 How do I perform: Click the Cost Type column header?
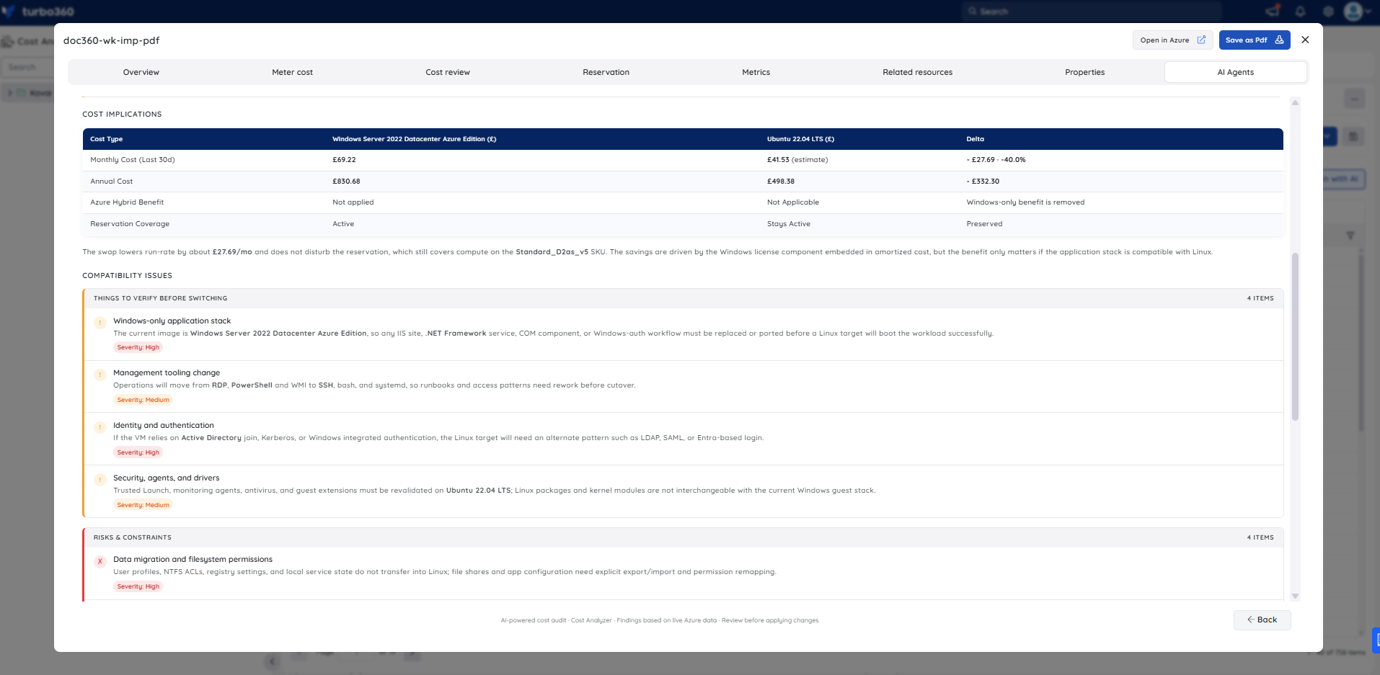[x=107, y=139]
